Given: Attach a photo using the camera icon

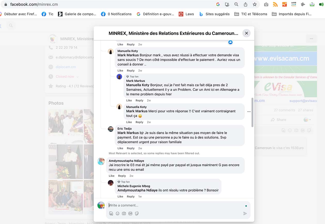Looking at the screenshot, I should pyautogui.click(x=124, y=213).
